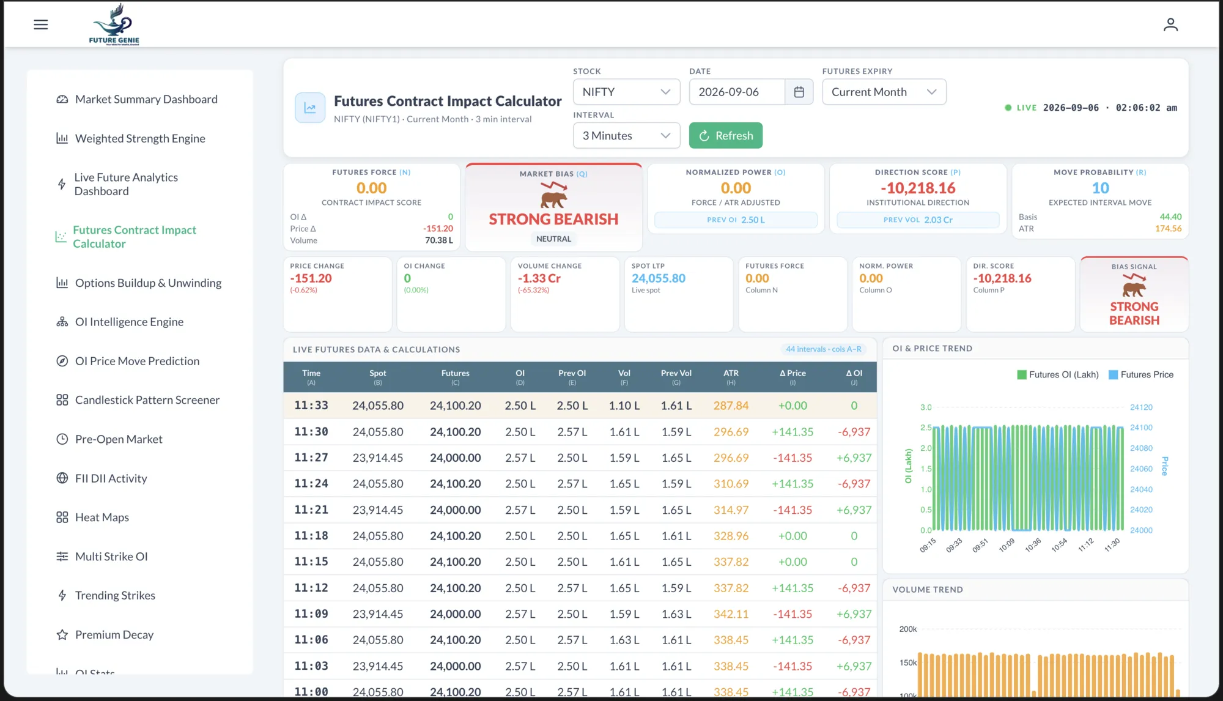The width and height of the screenshot is (1223, 701).
Task: Click ATR value 314.97
Action: click(731, 510)
